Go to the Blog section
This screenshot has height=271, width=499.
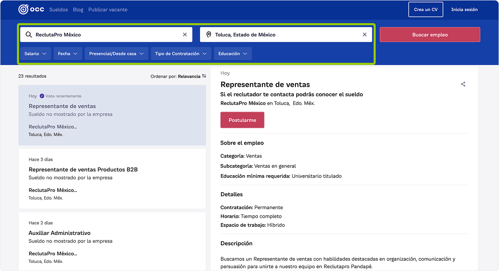(x=78, y=10)
